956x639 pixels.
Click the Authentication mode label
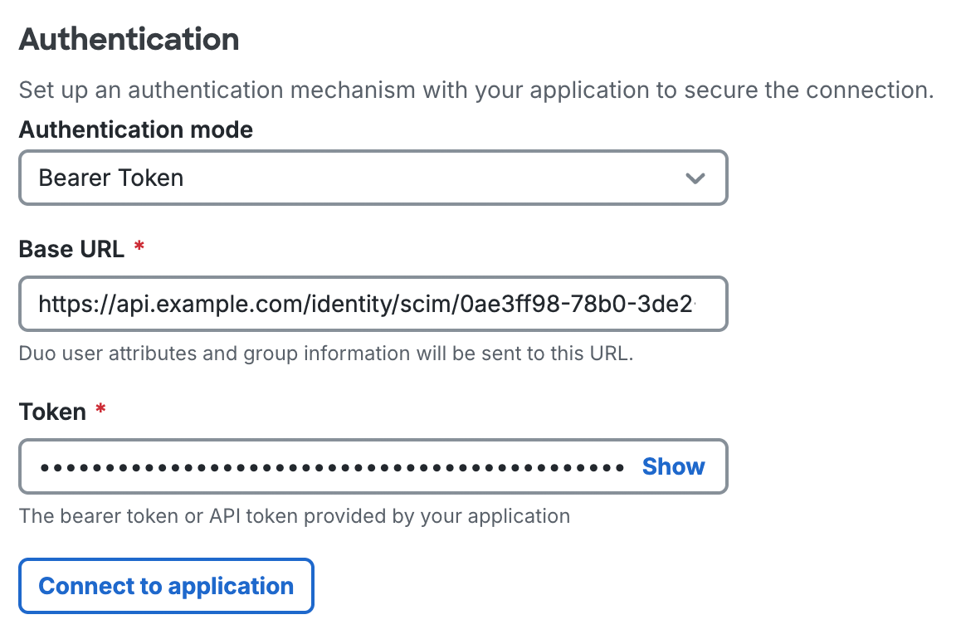pyautogui.click(x=135, y=129)
